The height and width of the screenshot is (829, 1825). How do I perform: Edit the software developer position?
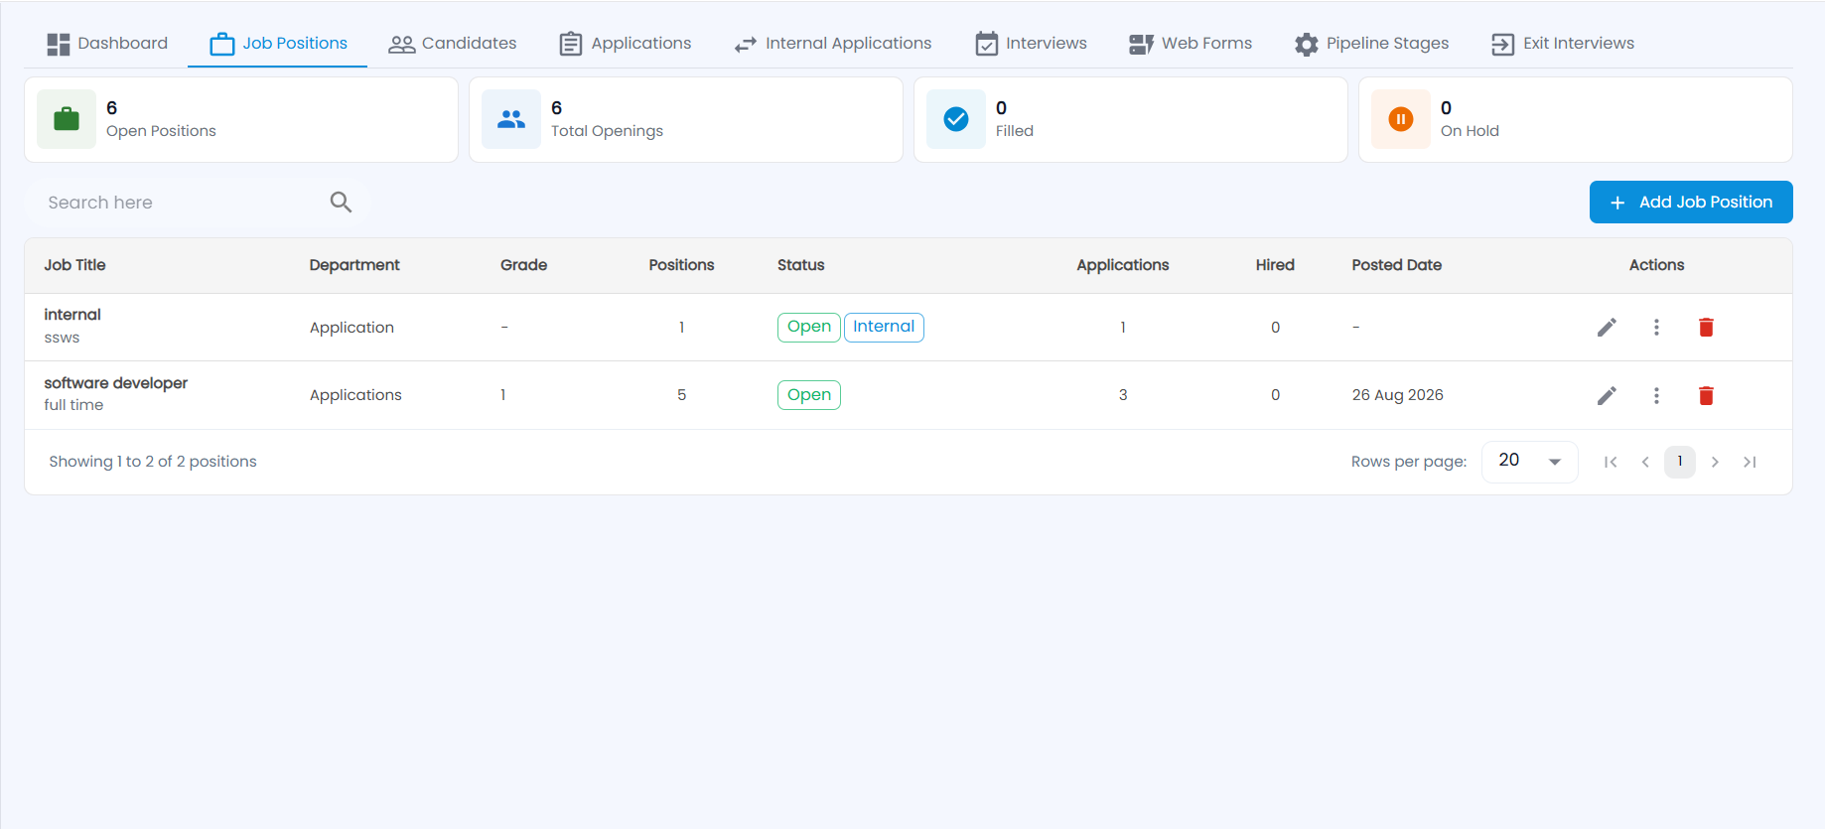[1607, 395]
